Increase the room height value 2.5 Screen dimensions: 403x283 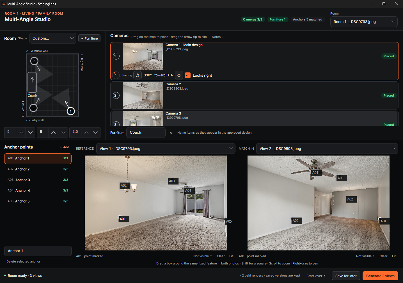(86, 133)
